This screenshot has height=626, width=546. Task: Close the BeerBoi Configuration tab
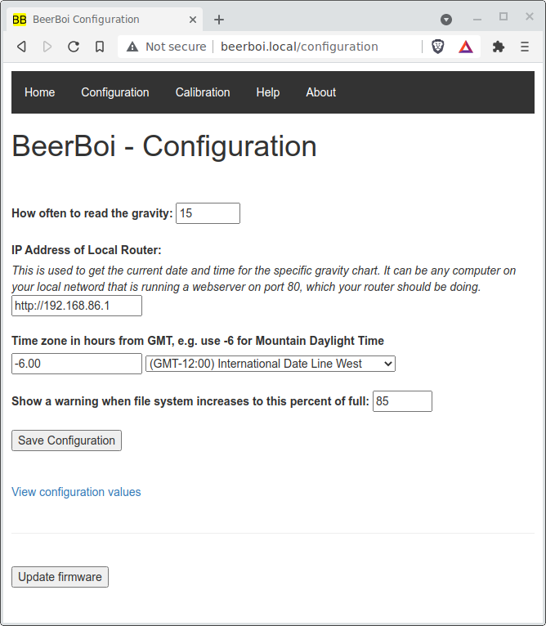pos(193,20)
